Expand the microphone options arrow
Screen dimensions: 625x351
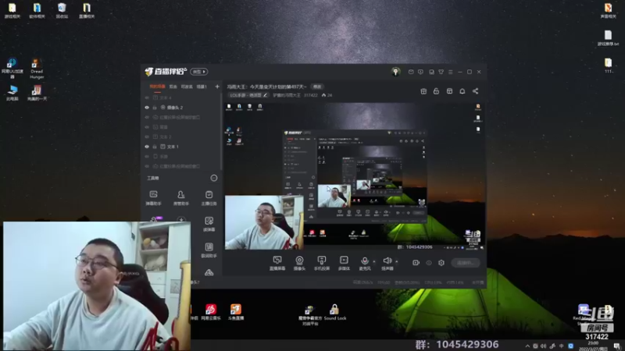(x=374, y=261)
